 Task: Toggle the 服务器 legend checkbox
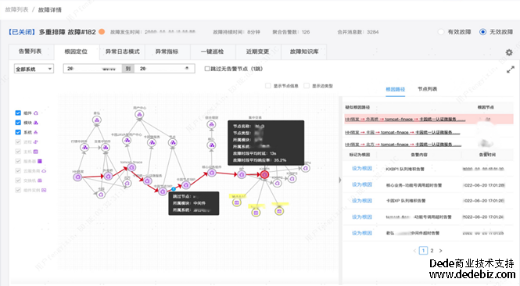click(x=18, y=161)
